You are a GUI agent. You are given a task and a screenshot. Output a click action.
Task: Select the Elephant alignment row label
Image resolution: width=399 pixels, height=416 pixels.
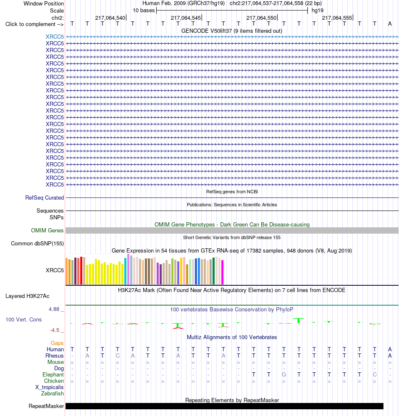(x=53, y=375)
